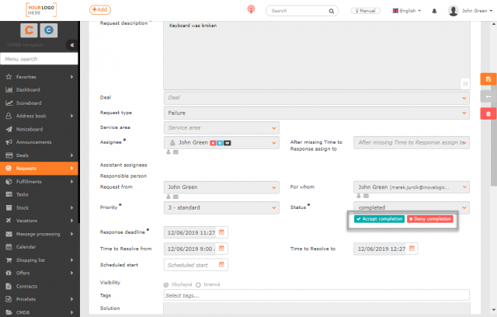Image resolution: width=497 pixels, height=317 pixels.
Task: Click the Select tags input field
Action: [316, 295]
